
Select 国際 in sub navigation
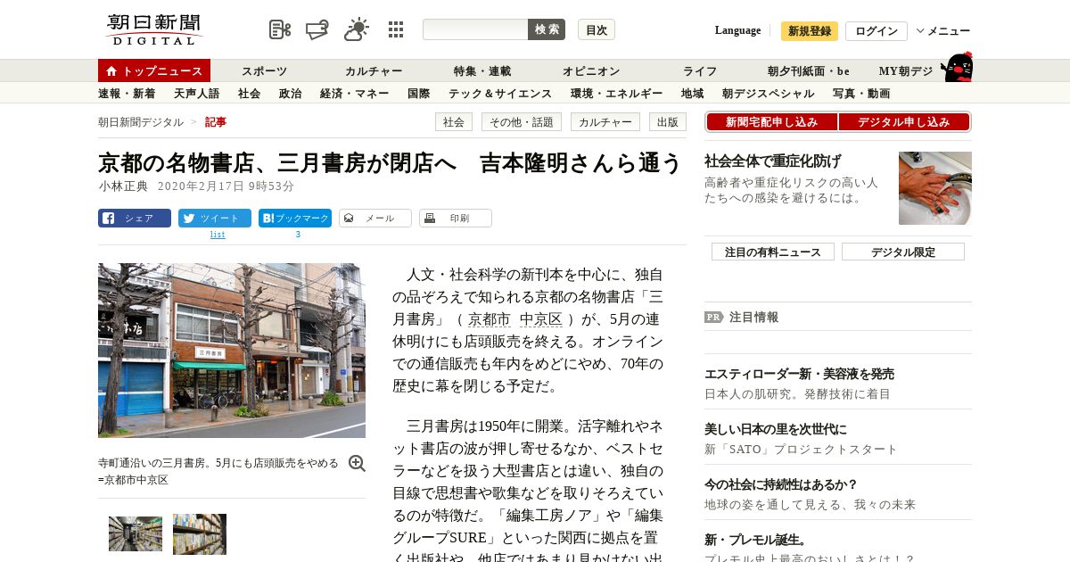(x=418, y=94)
